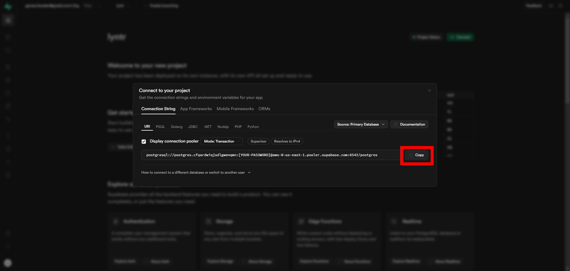
Task: Go to the ORMs tab
Action: pyautogui.click(x=264, y=109)
